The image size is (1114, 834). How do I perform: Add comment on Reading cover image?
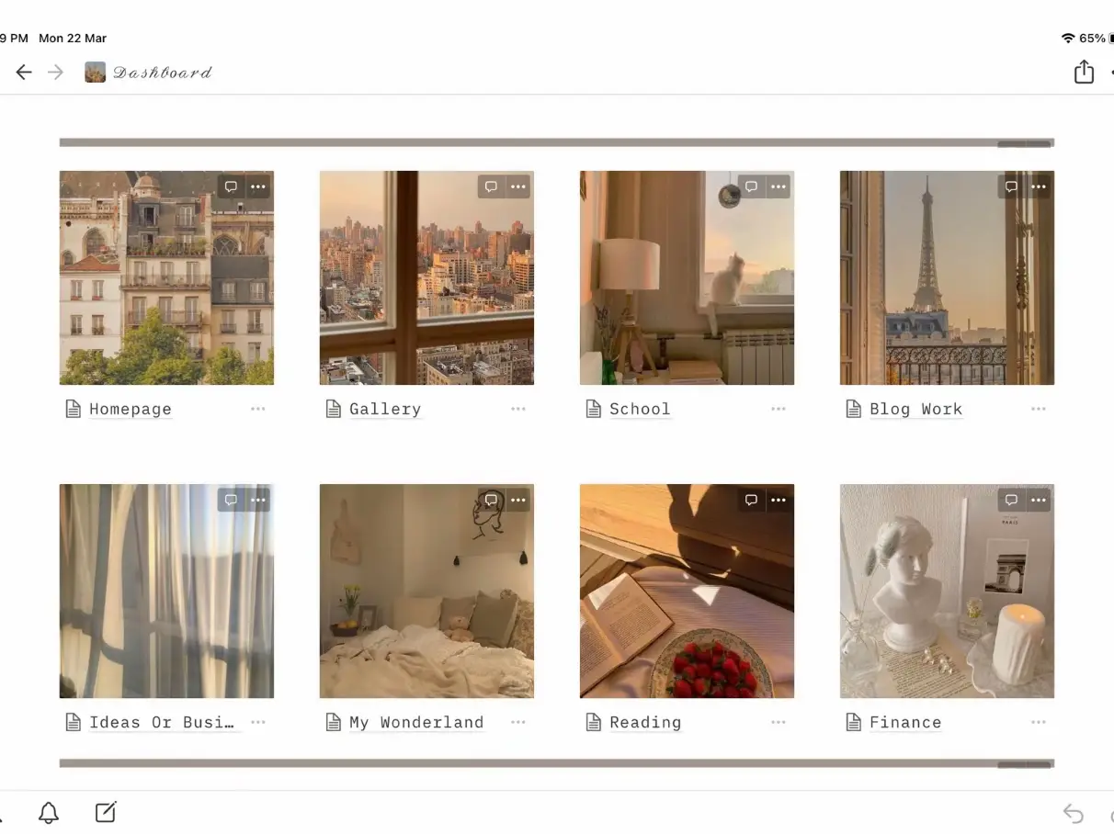tap(751, 500)
